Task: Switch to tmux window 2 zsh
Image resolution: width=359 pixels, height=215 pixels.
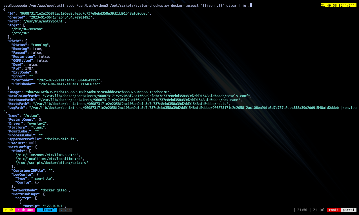Action: click(x=65, y=210)
